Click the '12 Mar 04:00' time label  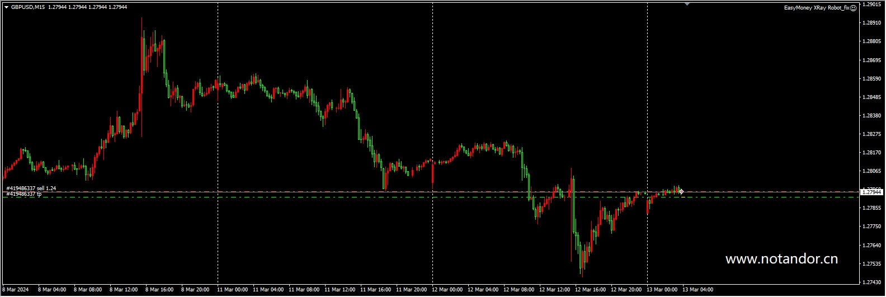tap(483, 290)
